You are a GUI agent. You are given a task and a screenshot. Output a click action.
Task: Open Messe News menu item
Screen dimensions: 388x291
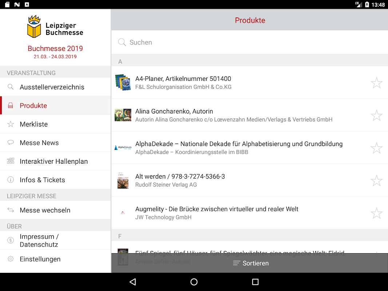click(55, 143)
